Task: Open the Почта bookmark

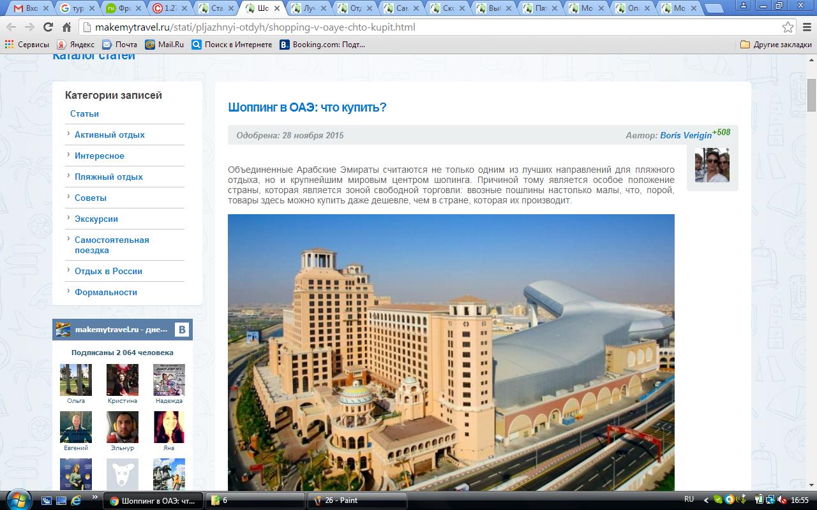Action: coord(119,45)
